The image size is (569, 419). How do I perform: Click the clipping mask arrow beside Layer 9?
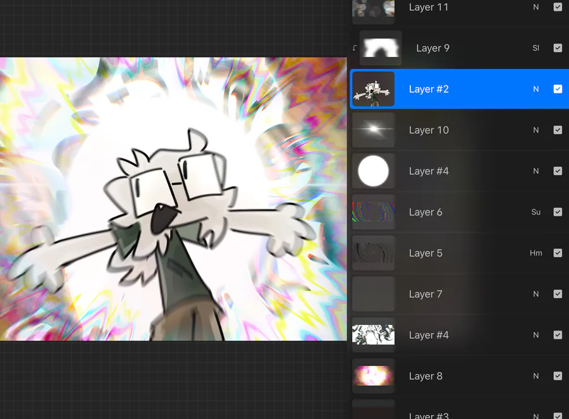point(355,47)
